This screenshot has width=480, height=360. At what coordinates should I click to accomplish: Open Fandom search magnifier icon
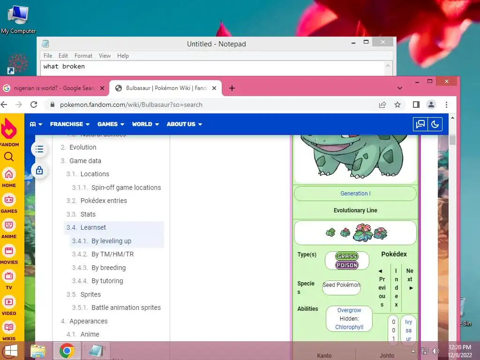(9, 157)
